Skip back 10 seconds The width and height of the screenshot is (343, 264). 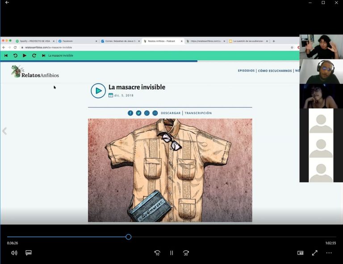(x=157, y=253)
